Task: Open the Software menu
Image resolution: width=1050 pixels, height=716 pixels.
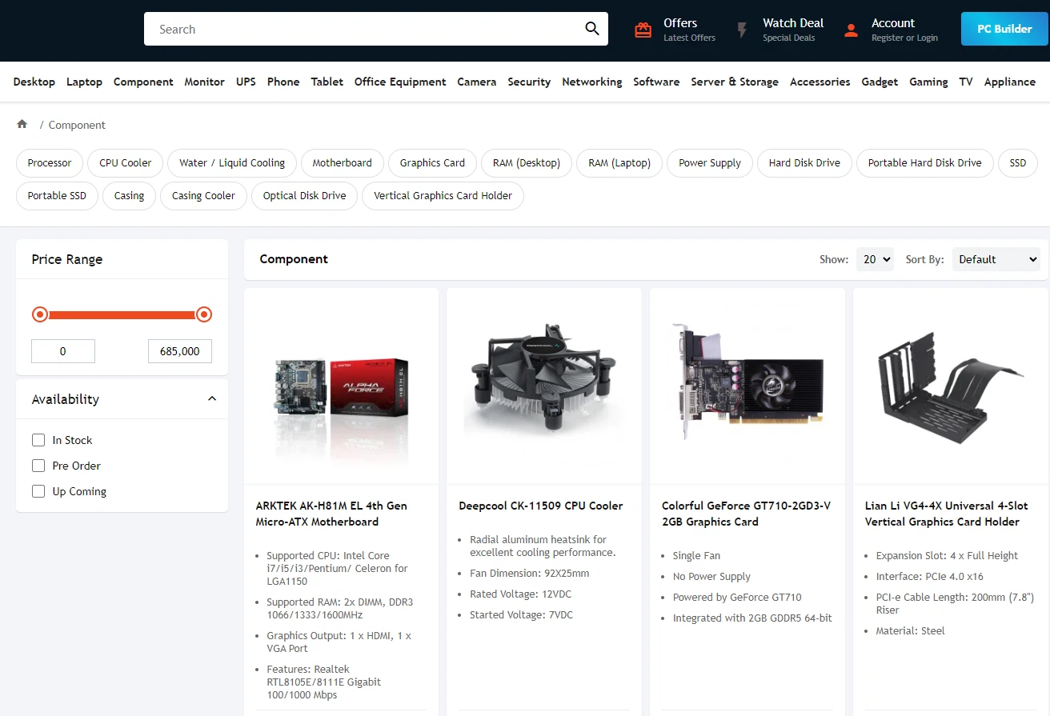Action: point(656,82)
